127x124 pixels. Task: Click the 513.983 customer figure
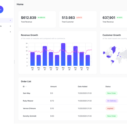coord(68,18)
